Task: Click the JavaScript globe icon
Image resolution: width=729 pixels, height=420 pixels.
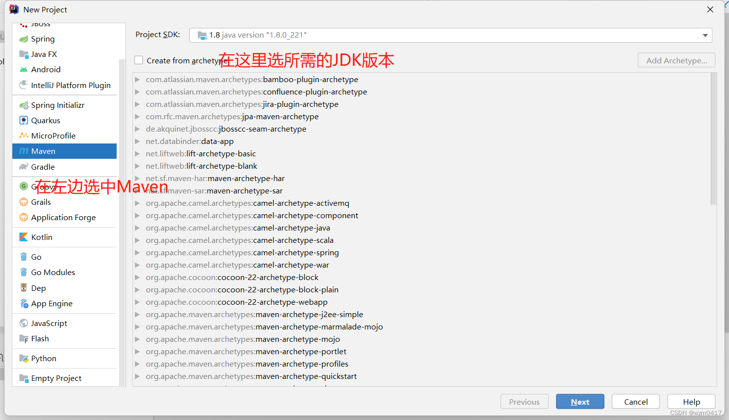Action: pos(23,323)
